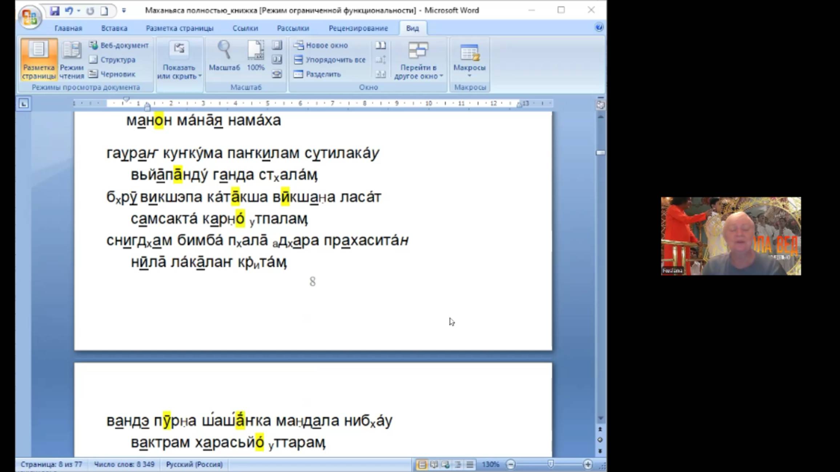This screenshot has height=472, width=840.
Task: Toggle Draft view mode
Action: tap(113, 74)
